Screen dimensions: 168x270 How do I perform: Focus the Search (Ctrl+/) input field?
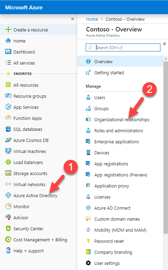point(123,47)
